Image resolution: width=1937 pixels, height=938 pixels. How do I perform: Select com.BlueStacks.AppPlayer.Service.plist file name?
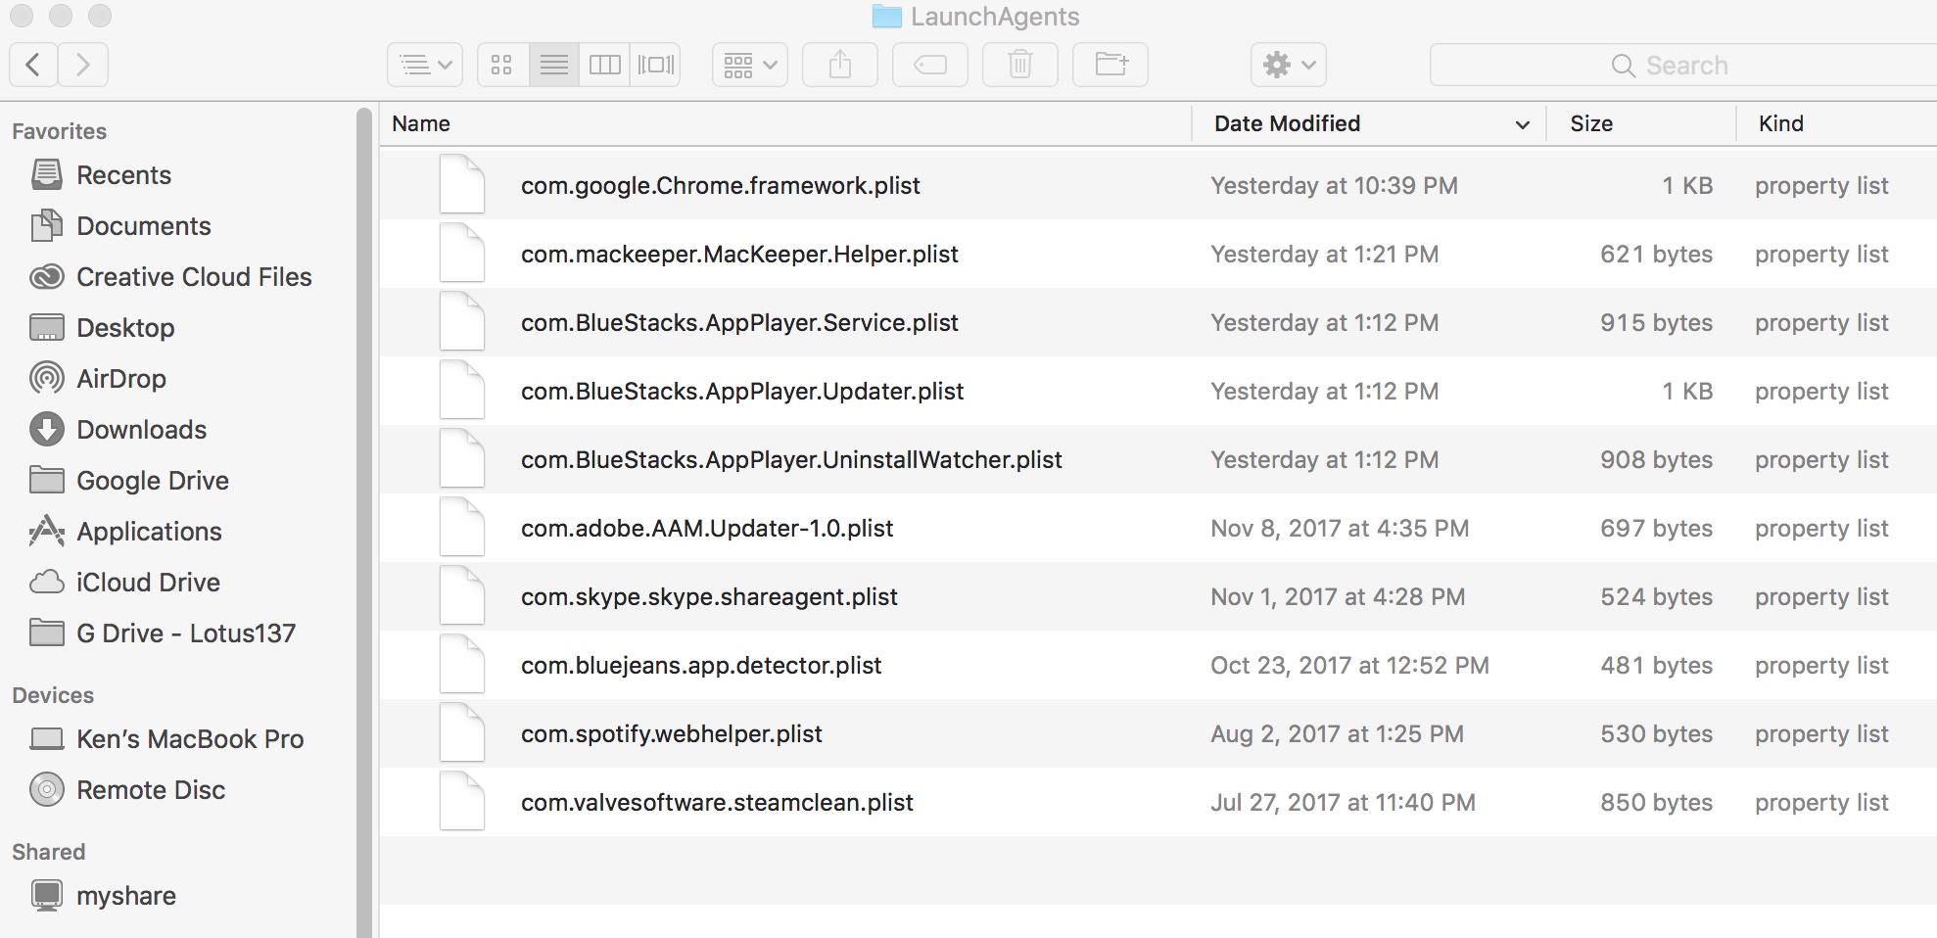point(739,323)
